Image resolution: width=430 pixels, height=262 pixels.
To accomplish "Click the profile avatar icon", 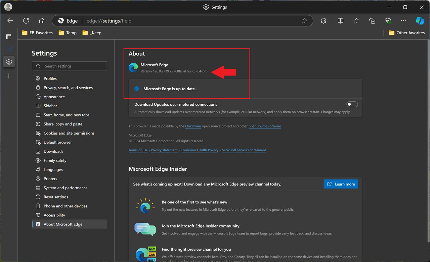I will 8,7.
